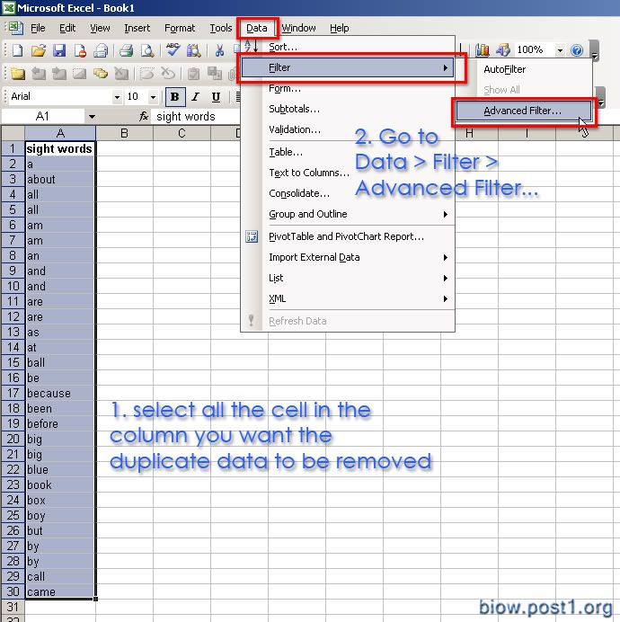Screen dimensions: 620x622
Task: Open the standard toolbar options arrow
Action: 594,50
